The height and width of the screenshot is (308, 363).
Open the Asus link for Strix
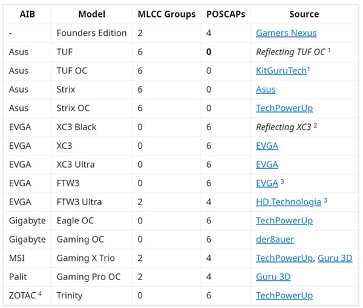coord(266,90)
